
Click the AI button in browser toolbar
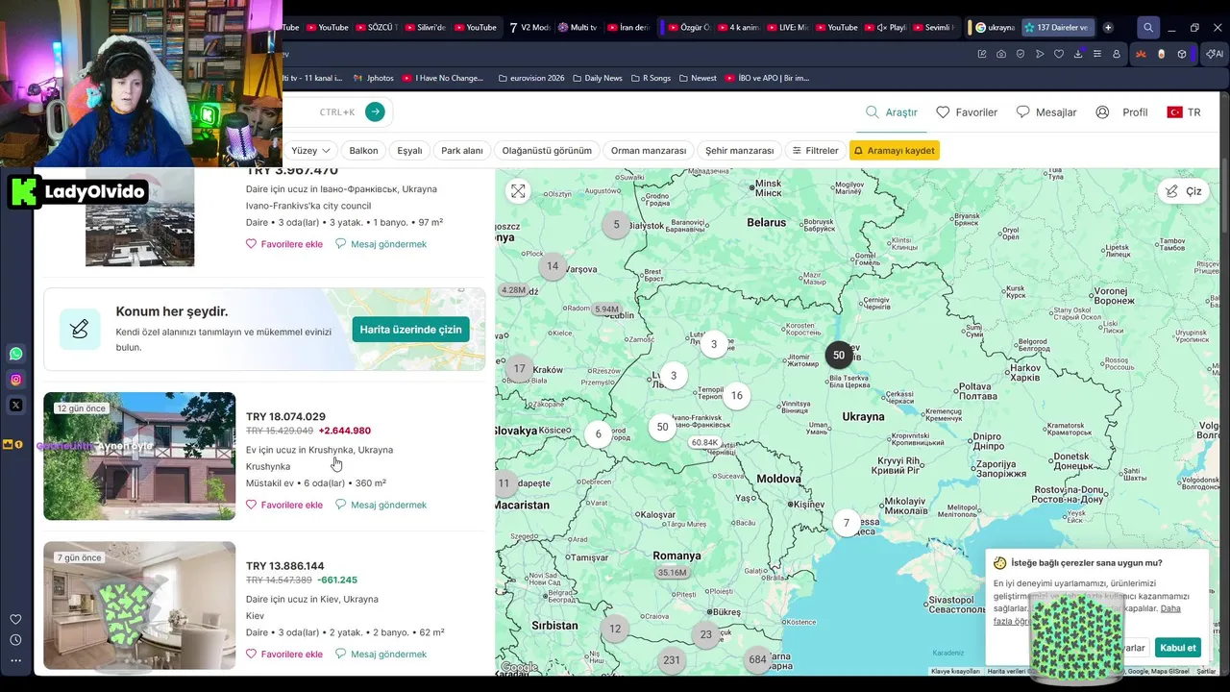point(1215,54)
